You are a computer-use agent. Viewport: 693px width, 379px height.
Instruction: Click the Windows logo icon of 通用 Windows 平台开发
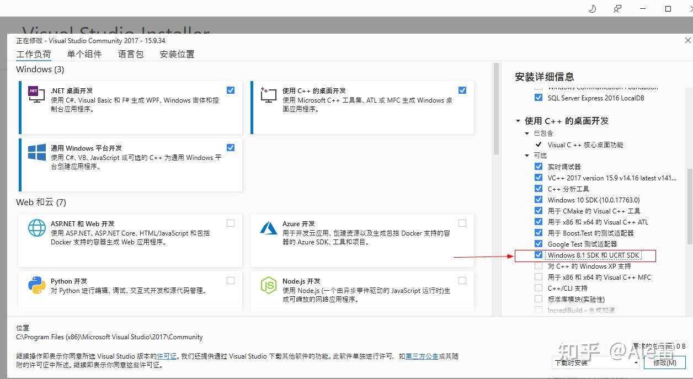[x=37, y=152]
